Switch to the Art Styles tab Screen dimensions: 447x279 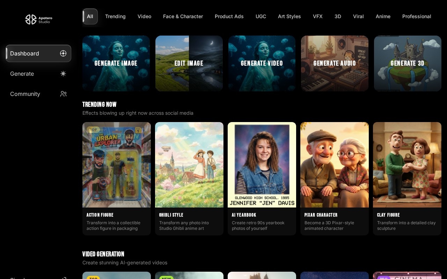pyautogui.click(x=290, y=16)
